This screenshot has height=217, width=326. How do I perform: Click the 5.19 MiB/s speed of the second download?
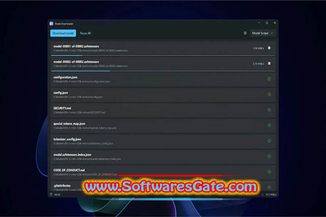[258, 64]
